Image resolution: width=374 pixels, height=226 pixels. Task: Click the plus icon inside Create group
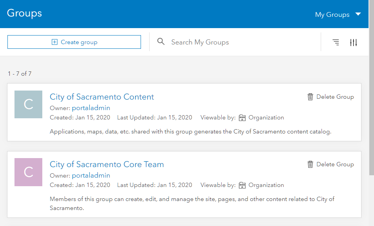[54, 42]
